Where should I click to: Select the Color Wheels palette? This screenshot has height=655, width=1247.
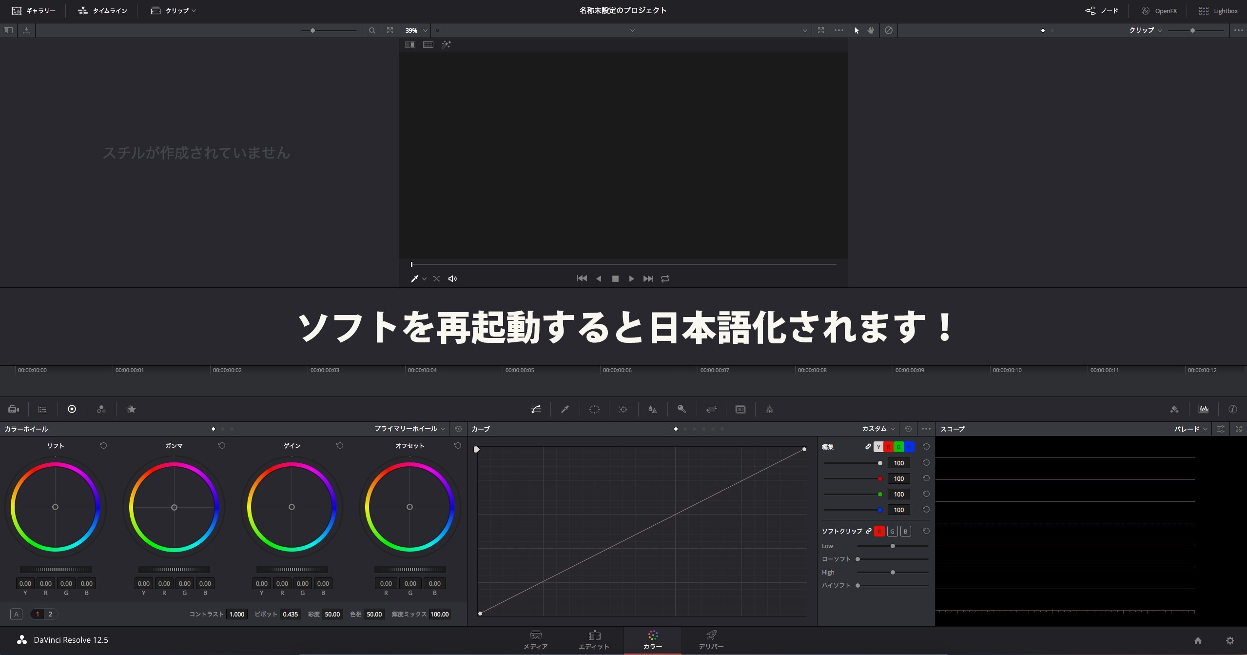(72, 409)
